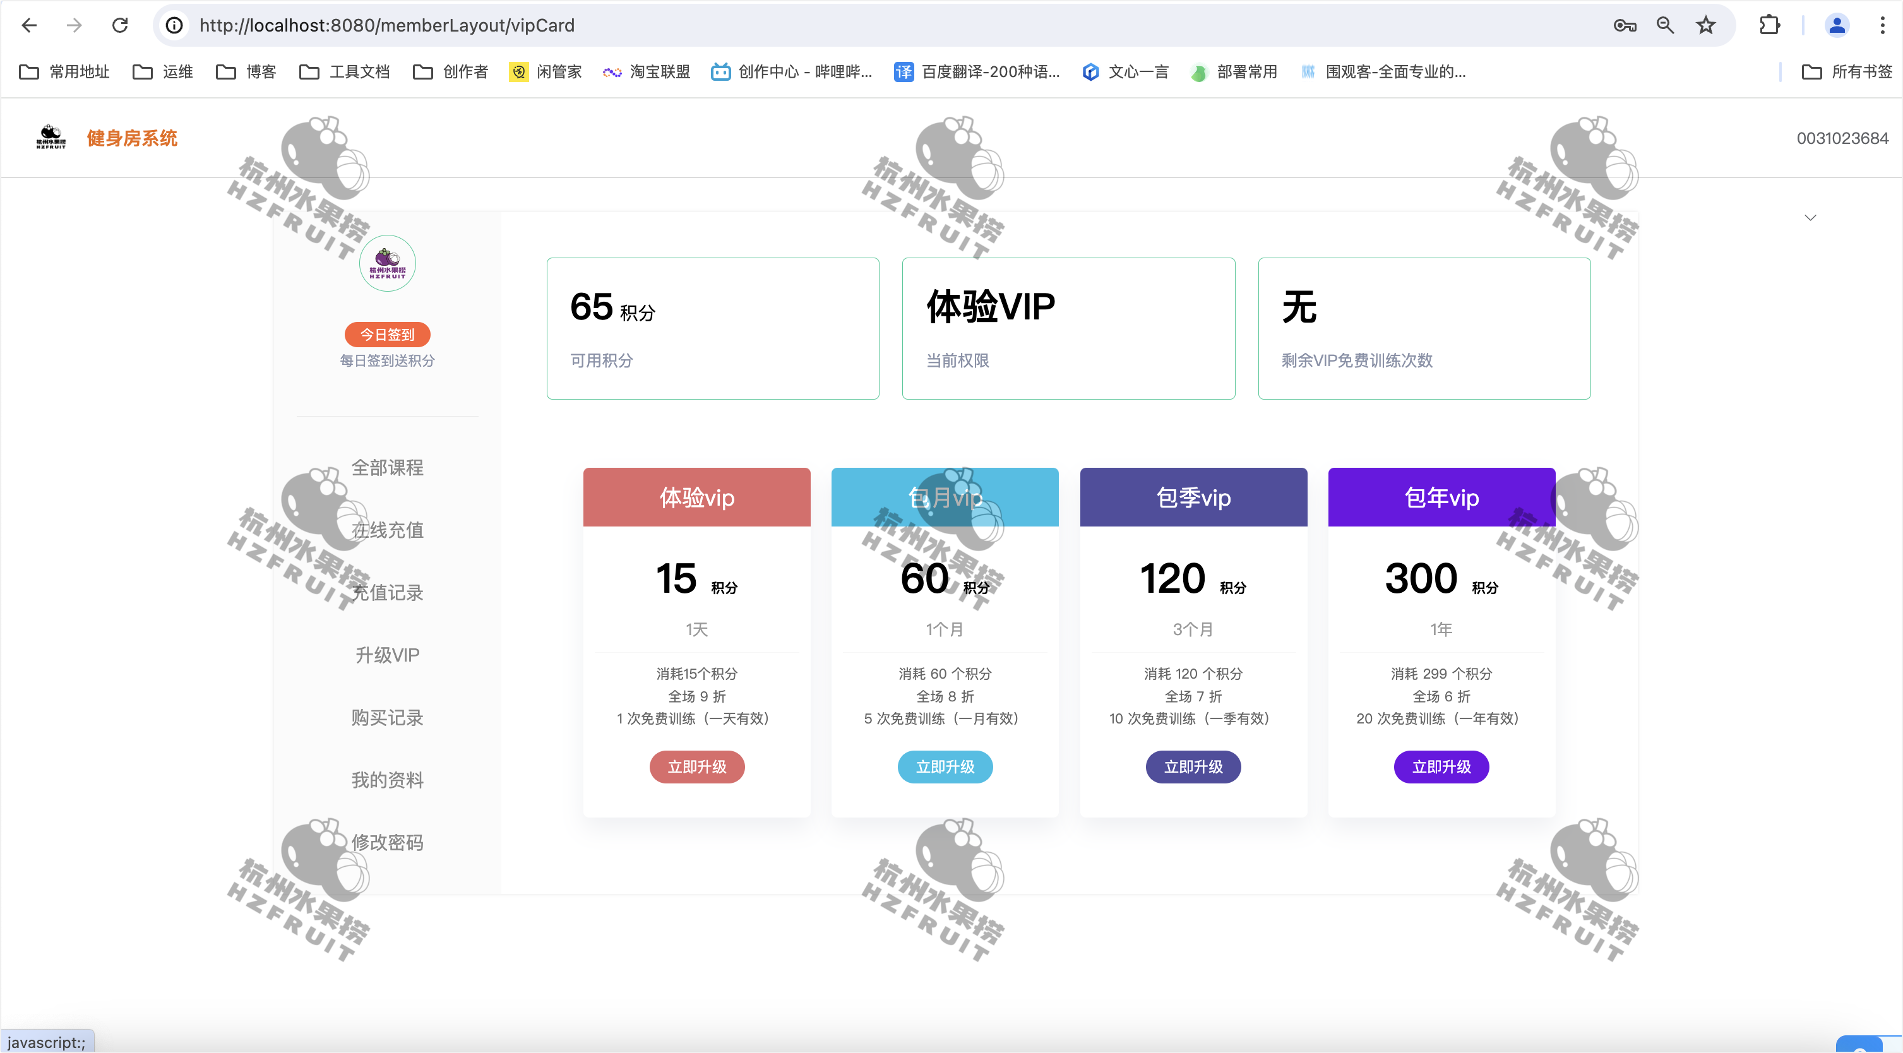Image resolution: width=1903 pixels, height=1053 pixels.
Task: Click the browser back arrow
Action: click(30, 25)
